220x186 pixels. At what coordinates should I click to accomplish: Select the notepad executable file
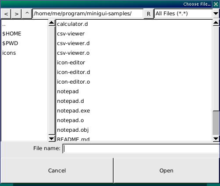point(134,91)
